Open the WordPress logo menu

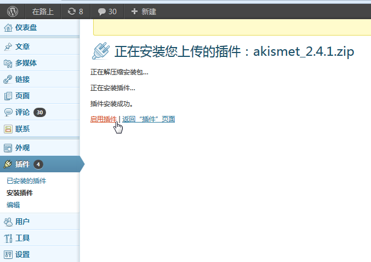[12, 11]
